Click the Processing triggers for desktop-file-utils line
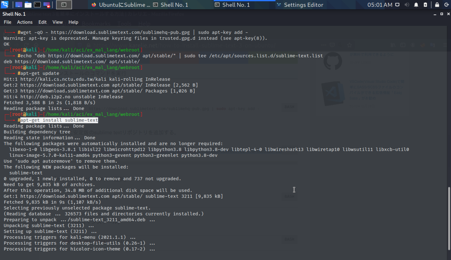 pyautogui.click(x=79, y=243)
